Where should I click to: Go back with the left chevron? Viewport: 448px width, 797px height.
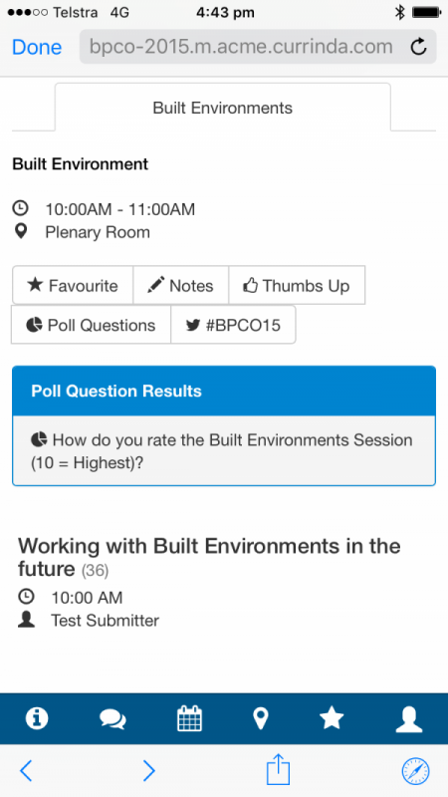click(x=26, y=771)
